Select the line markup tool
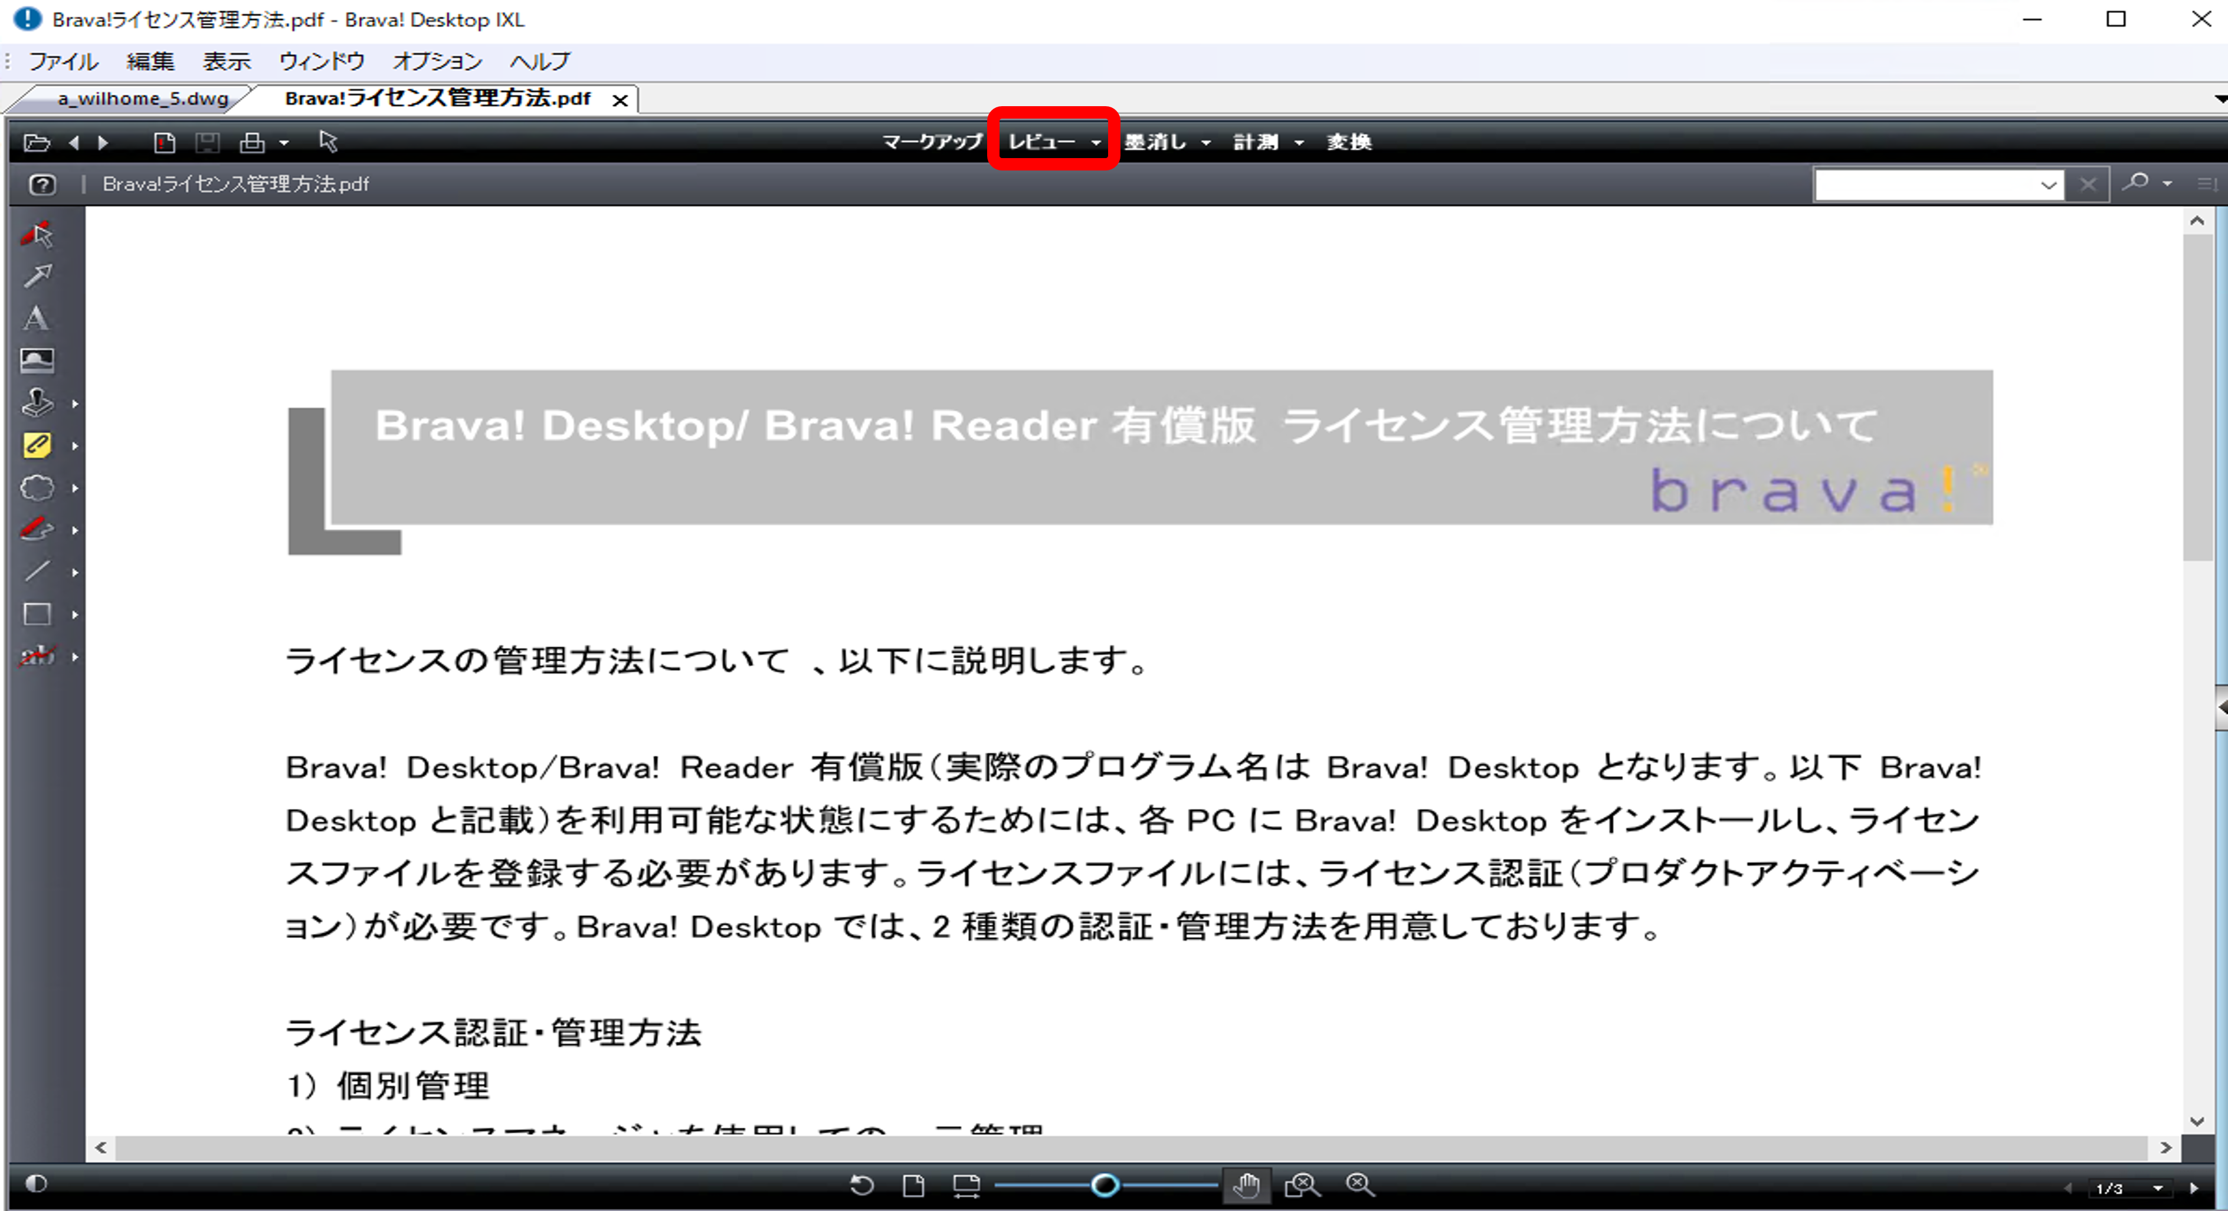The image size is (2228, 1211). coord(37,572)
